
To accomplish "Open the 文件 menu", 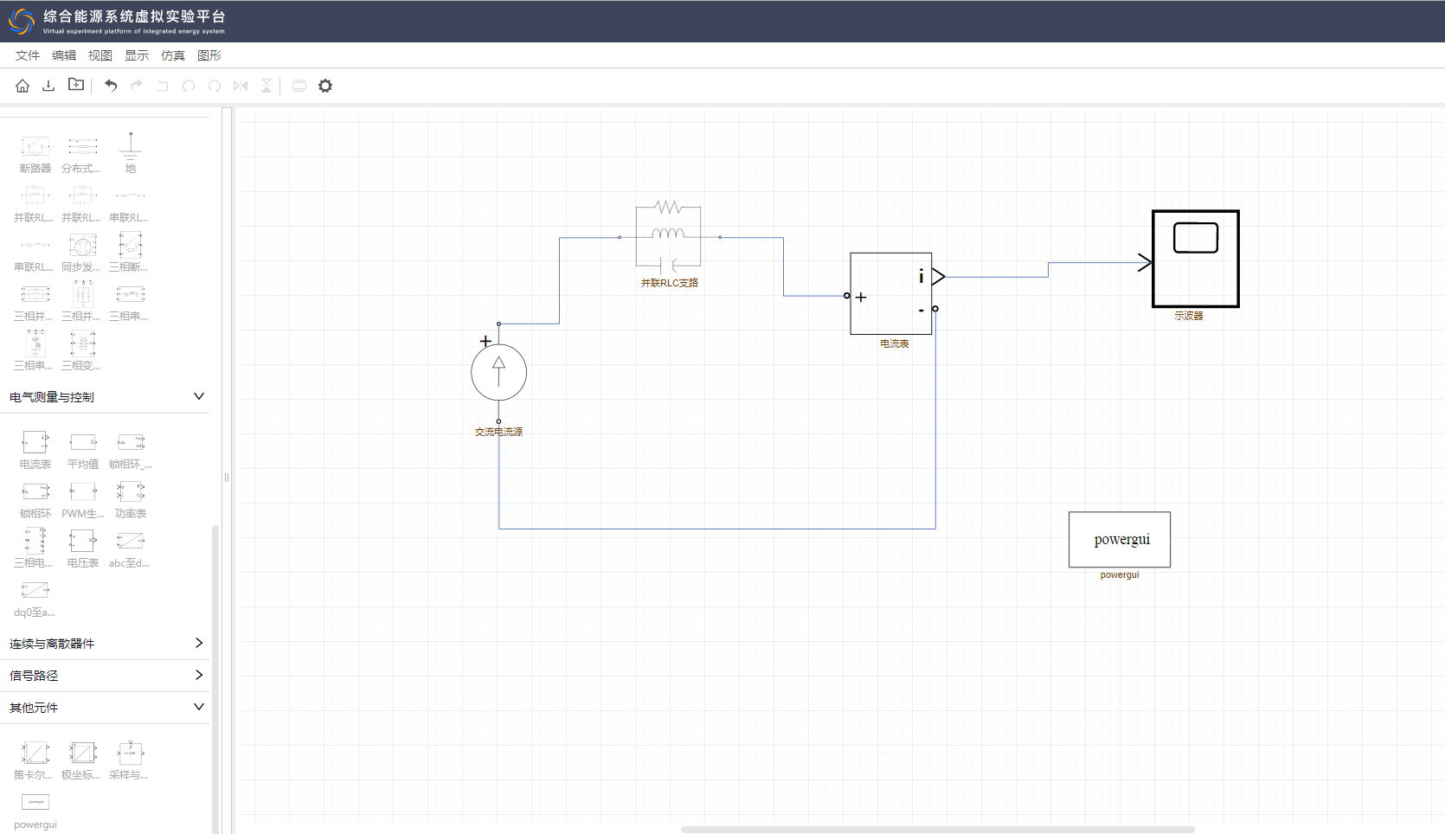I will pos(28,55).
